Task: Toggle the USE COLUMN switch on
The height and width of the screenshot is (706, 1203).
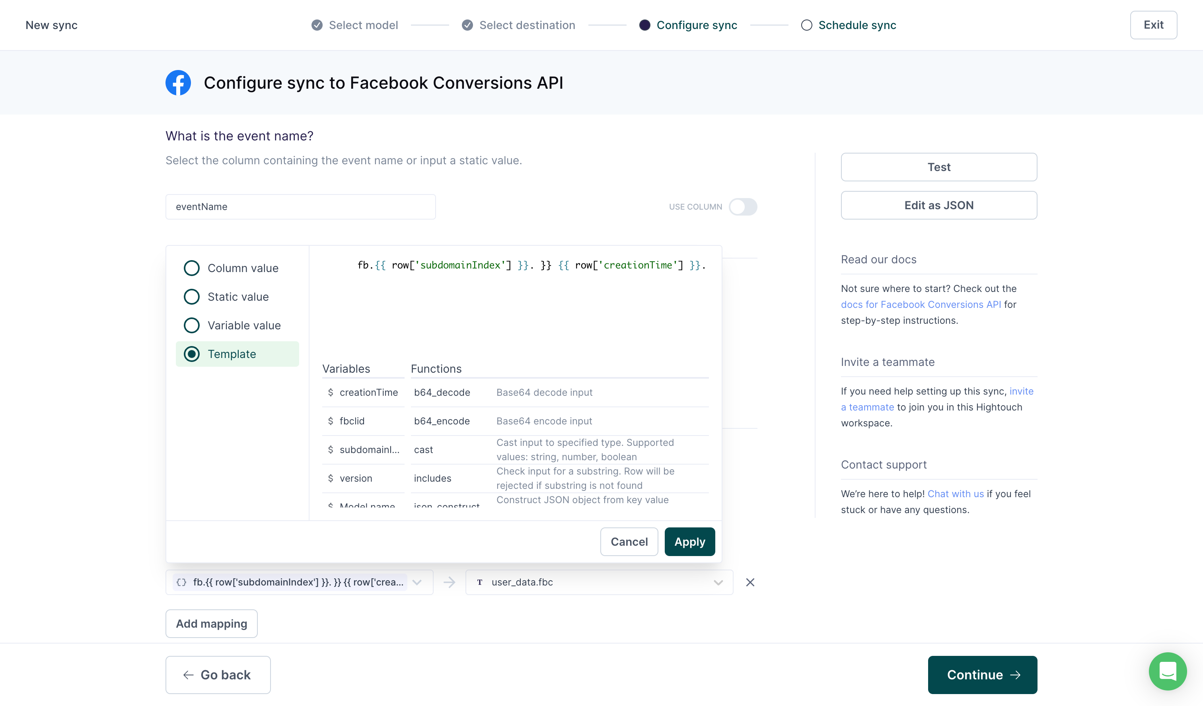Action: point(743,206)
